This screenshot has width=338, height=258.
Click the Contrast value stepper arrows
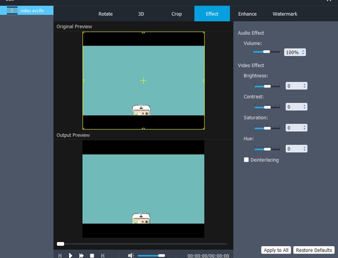click(304, 106)
